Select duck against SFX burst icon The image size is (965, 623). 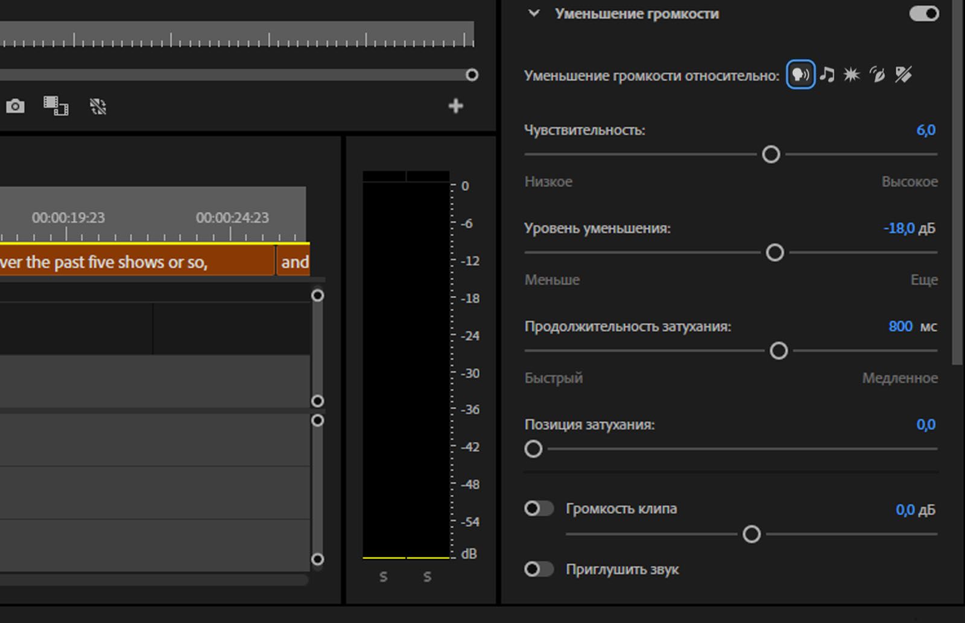coord(852,74)
